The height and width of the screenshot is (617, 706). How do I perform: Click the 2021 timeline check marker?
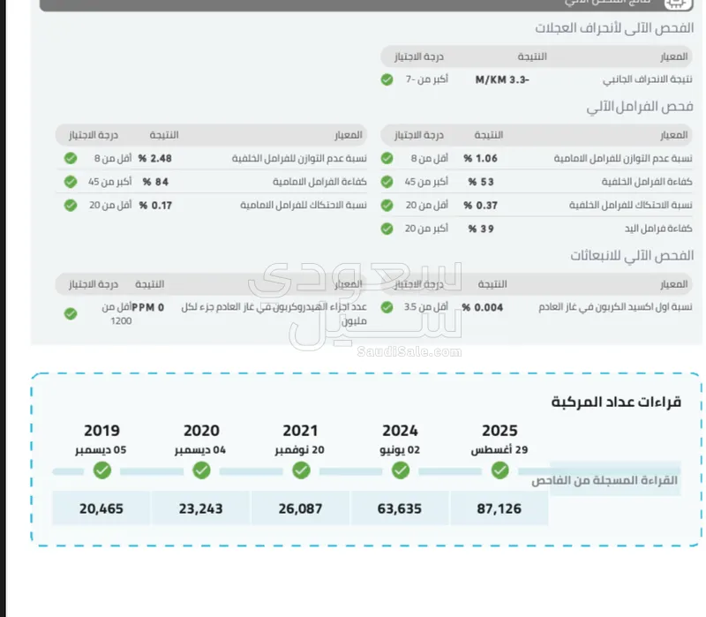(x=301, y=471)
